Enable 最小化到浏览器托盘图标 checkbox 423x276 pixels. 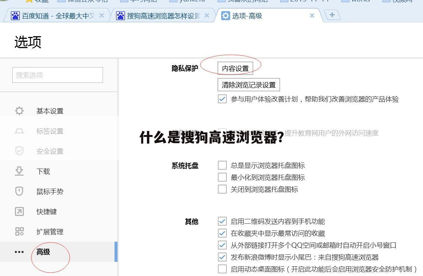click(x=222, y=177)
